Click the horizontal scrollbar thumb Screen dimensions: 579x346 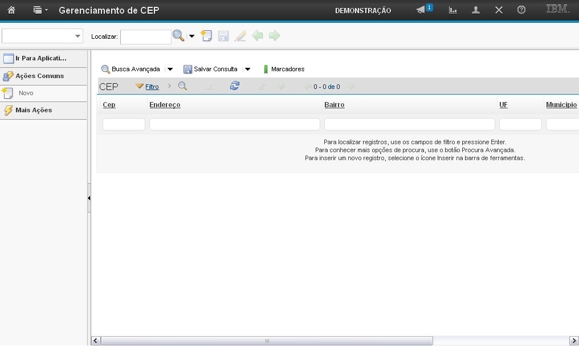(267, 341)
